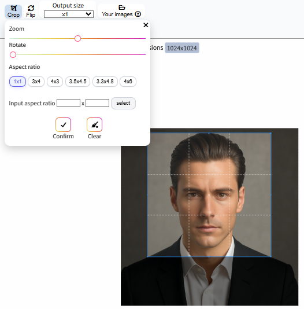
Task: Focus the first input aspect ratio field
Action: (x=68, y=103)
